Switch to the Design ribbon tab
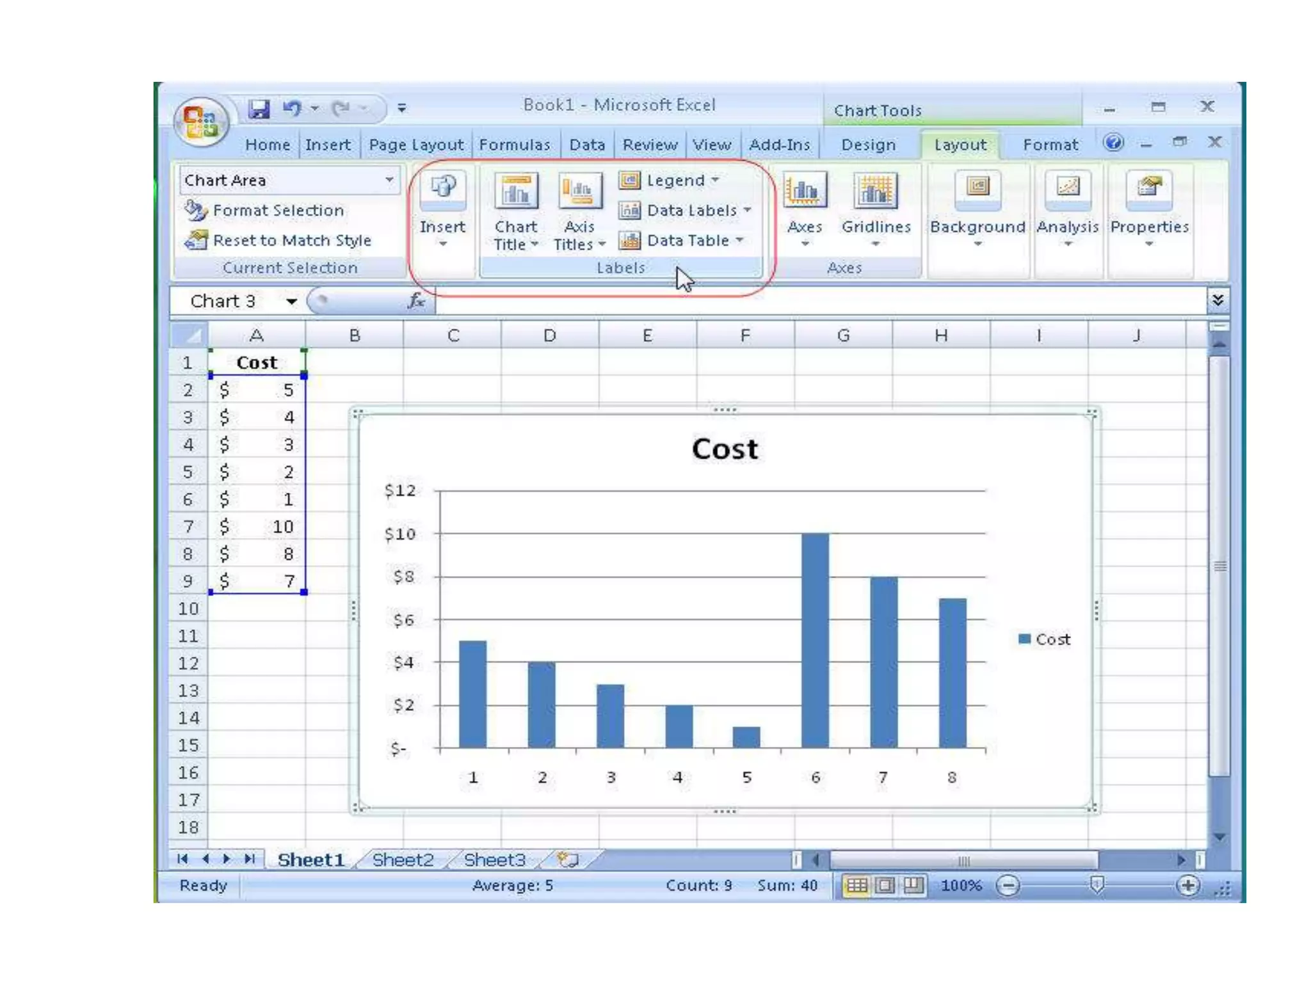 click(x=868, y=145)
